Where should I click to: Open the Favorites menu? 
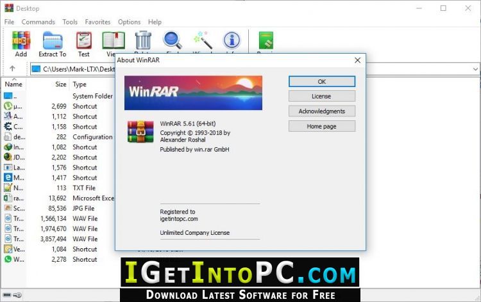97,22
